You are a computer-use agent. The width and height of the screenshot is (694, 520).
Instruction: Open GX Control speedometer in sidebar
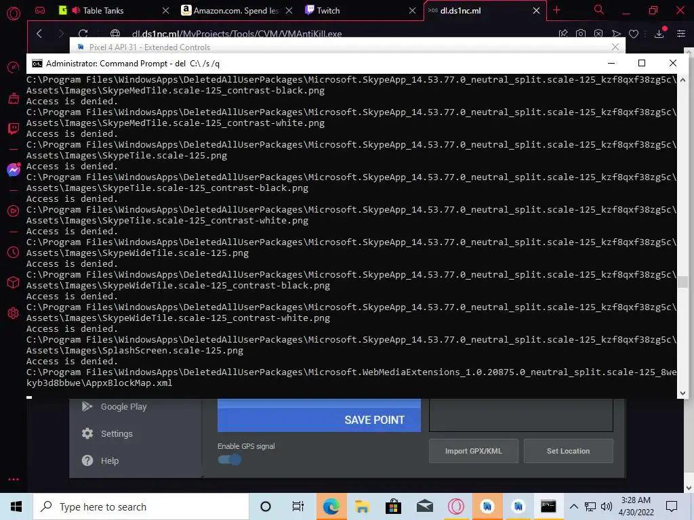(14, 68)
